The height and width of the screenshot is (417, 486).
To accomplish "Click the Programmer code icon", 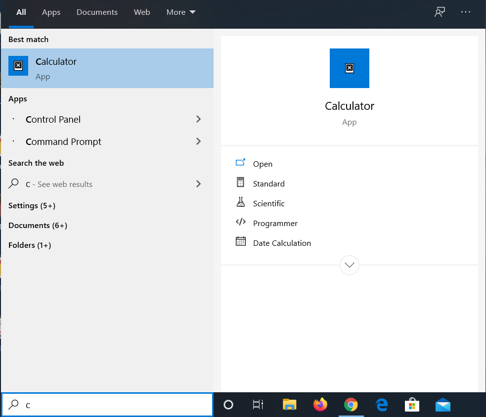I will 240,222.
